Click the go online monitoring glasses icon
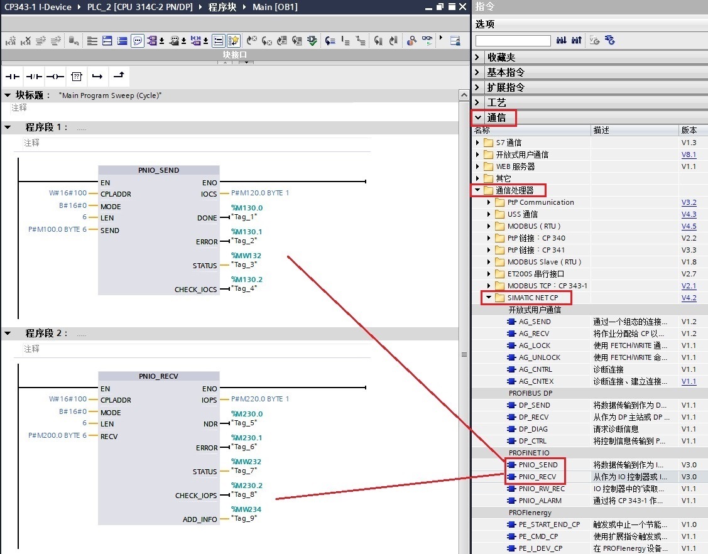 (x=427, y=40)
